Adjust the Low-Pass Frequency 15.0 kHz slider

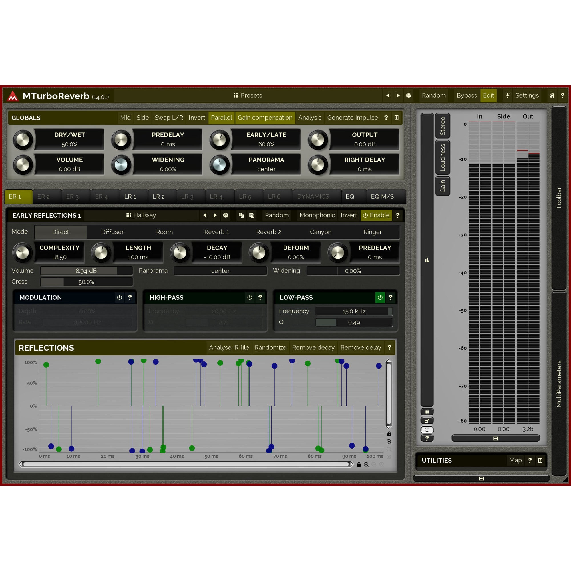tap(354, 311)
